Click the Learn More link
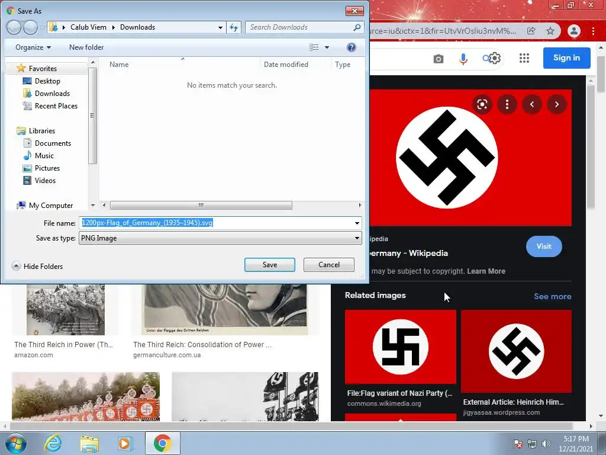This screenshot has height=455, width=606. pos(486,271)
